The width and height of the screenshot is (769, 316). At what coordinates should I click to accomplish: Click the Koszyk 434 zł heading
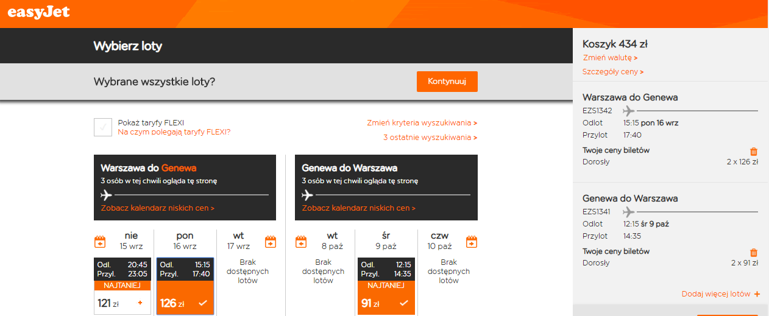click(615, 44)
